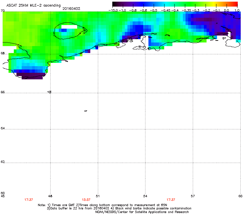Click the -0.6 color bar label
The image size is (243, 214).
[x=143, y=11]
